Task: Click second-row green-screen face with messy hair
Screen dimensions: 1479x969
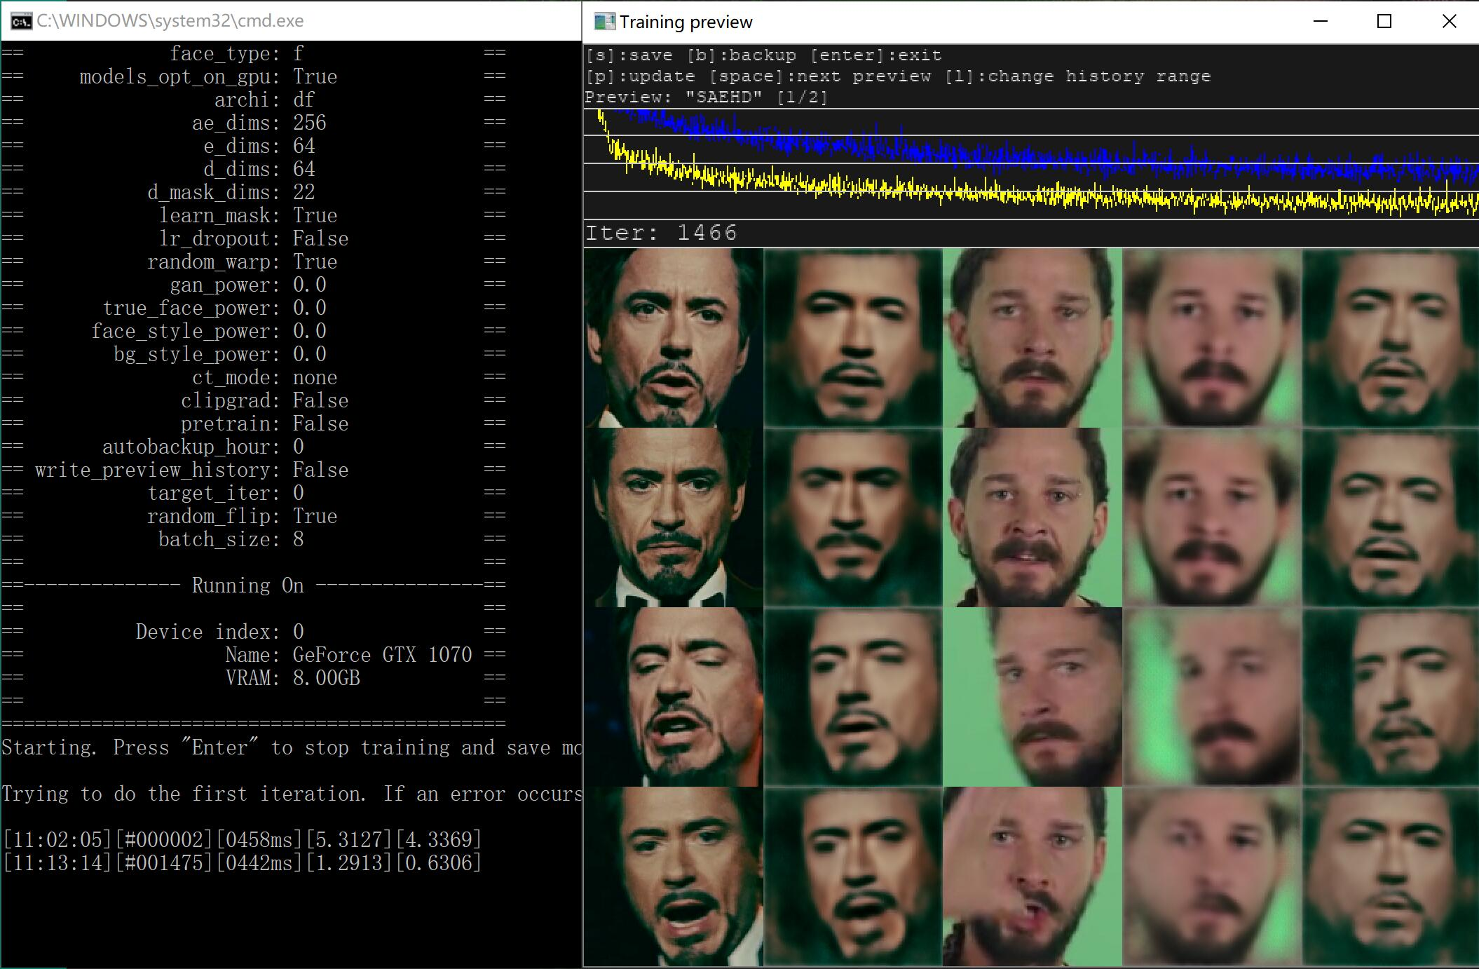Action: coord(1032,517)
